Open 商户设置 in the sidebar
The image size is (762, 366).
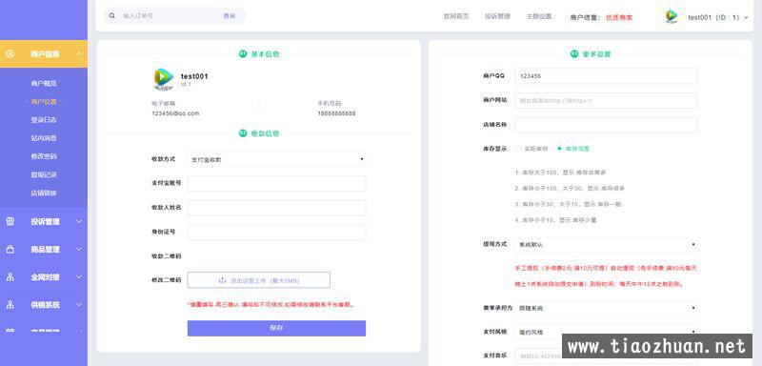(44, 102)
